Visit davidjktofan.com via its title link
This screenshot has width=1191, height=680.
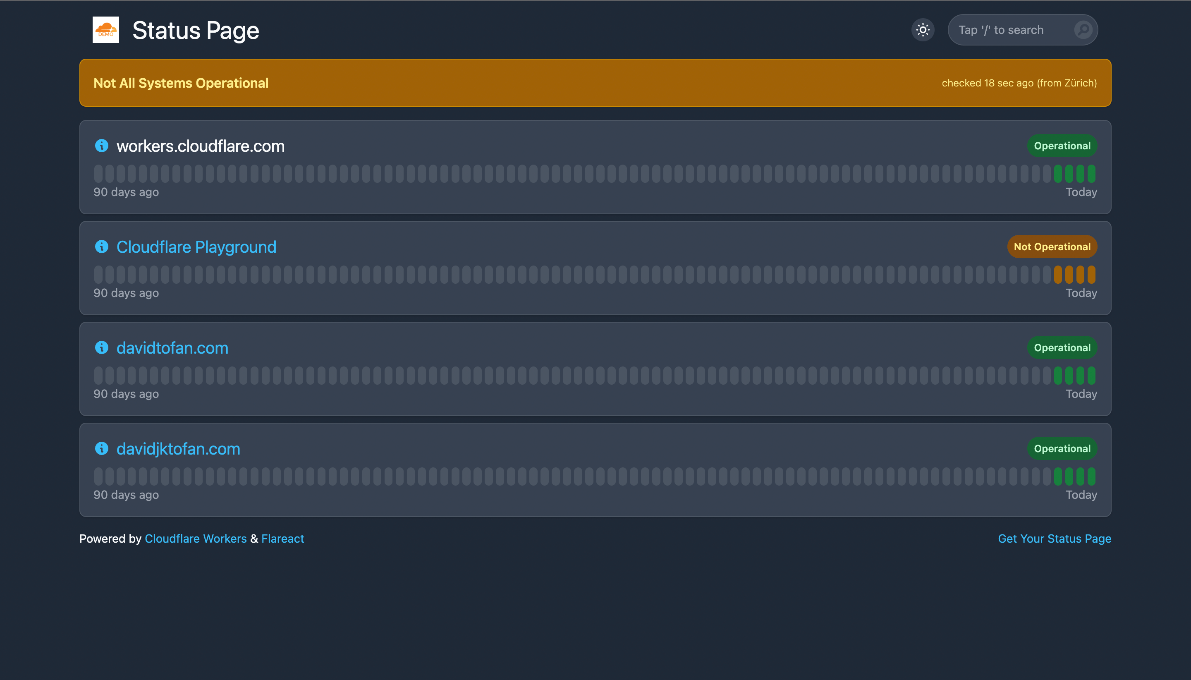tap(178, 448)
